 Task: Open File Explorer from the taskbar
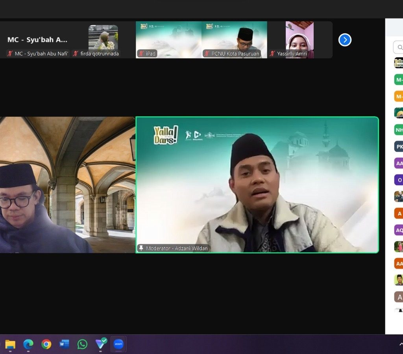10,344
